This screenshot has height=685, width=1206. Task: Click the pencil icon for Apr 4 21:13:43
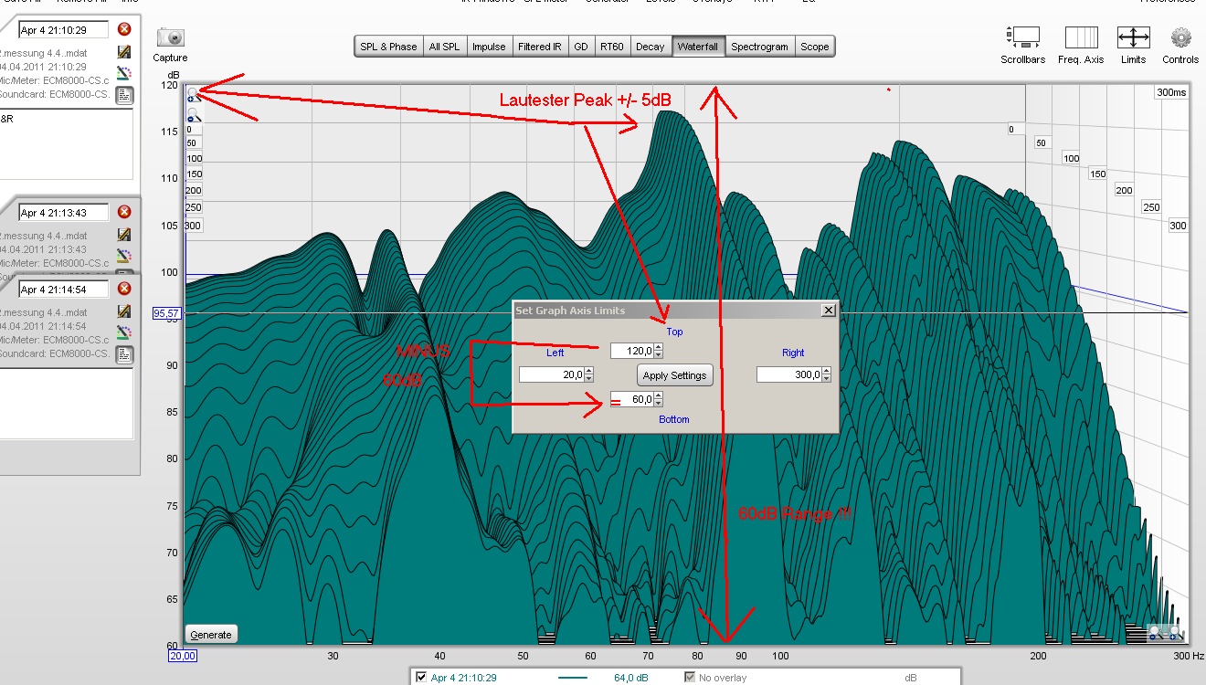point(124,235)
